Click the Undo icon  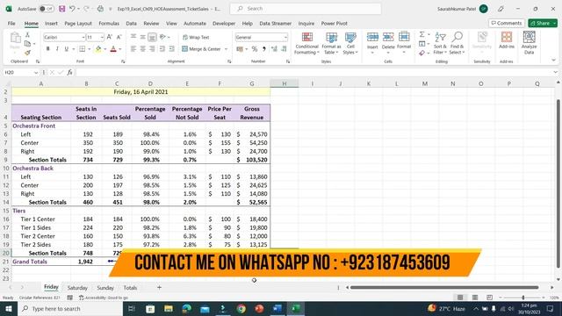72,9
